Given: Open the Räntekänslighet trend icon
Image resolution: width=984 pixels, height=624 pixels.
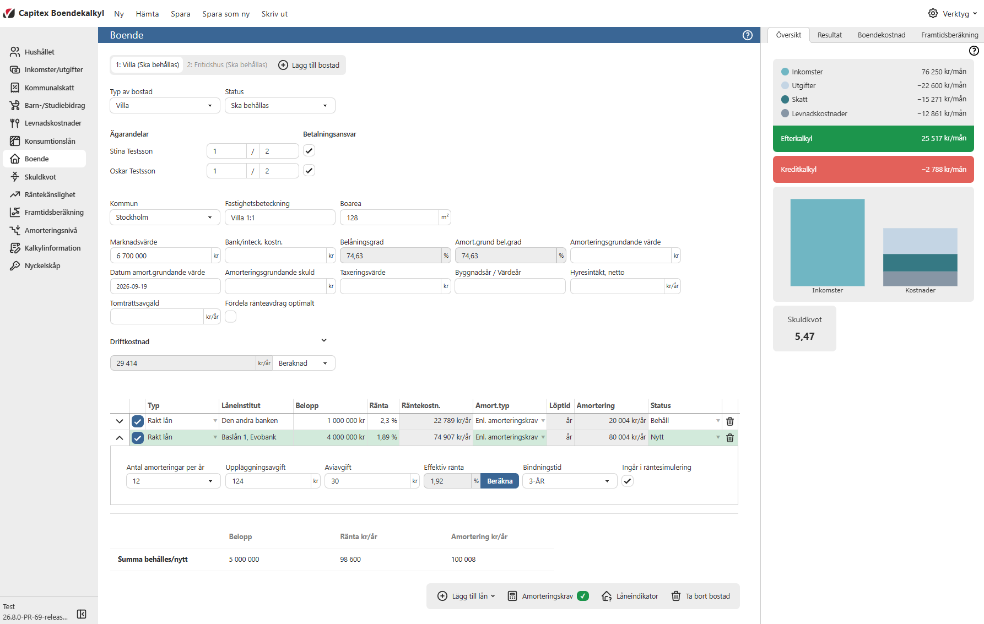Looking at the screenshot, I should coord(15,194).
